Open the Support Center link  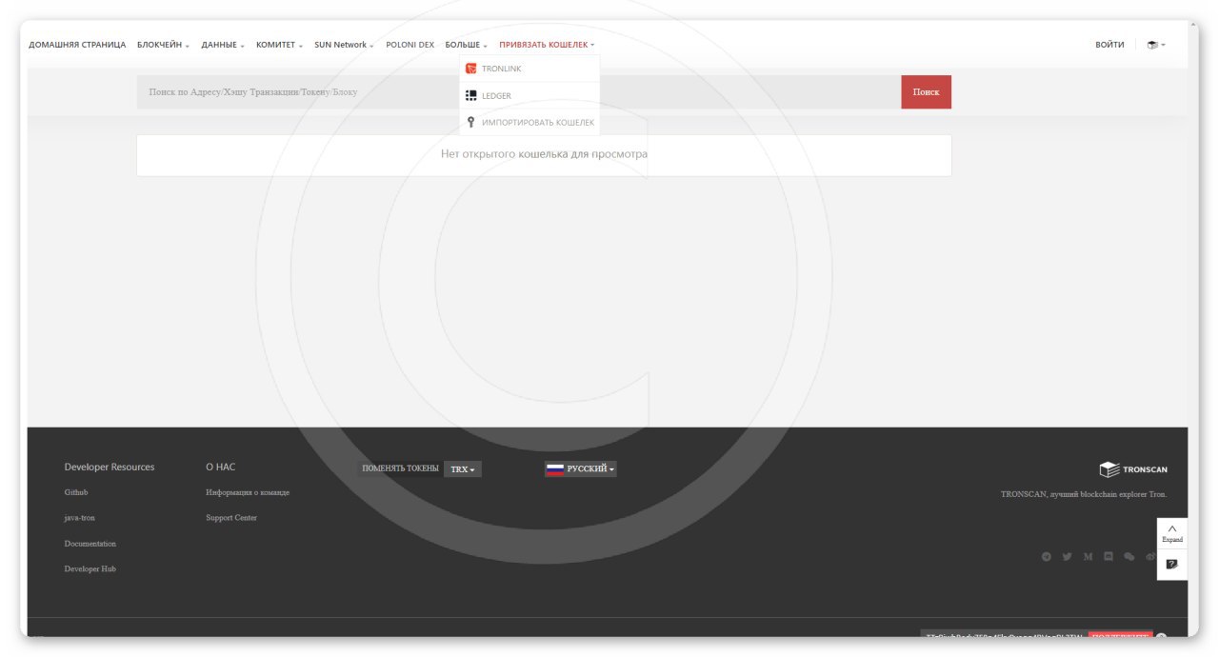click(231, 518)
